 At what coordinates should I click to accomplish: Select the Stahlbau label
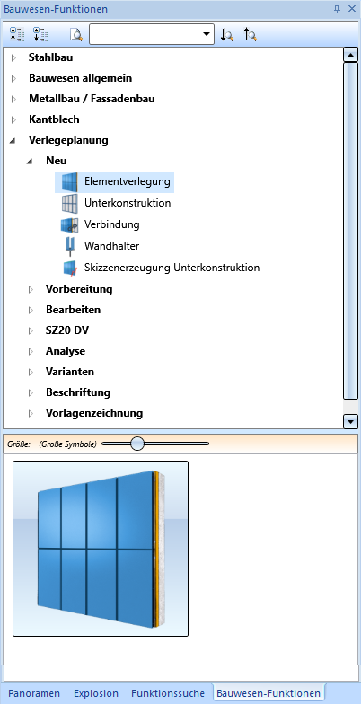tap(50, 57)
